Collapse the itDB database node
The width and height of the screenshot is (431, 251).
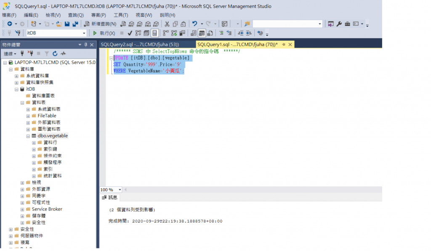click(x=16, y=89)
